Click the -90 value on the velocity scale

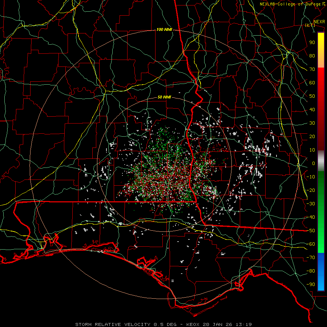(x=311, y=284)
